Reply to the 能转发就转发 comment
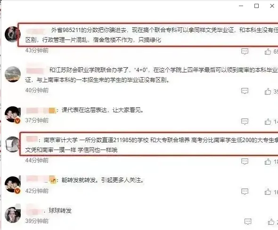This screenshot has width=278, height=230. tap(245, 191)
